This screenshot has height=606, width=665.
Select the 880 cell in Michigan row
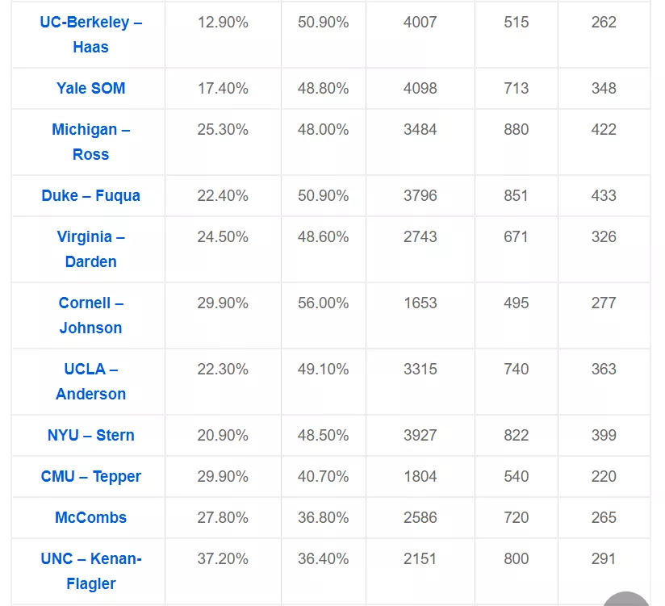[x=516, y=130]
